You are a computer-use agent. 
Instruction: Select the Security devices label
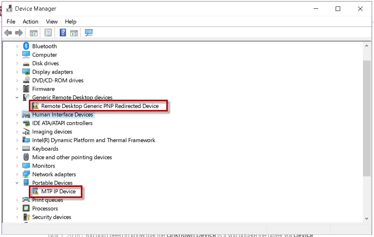click(52, 217)
